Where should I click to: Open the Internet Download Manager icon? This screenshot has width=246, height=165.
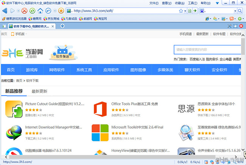tap(14, 132)
